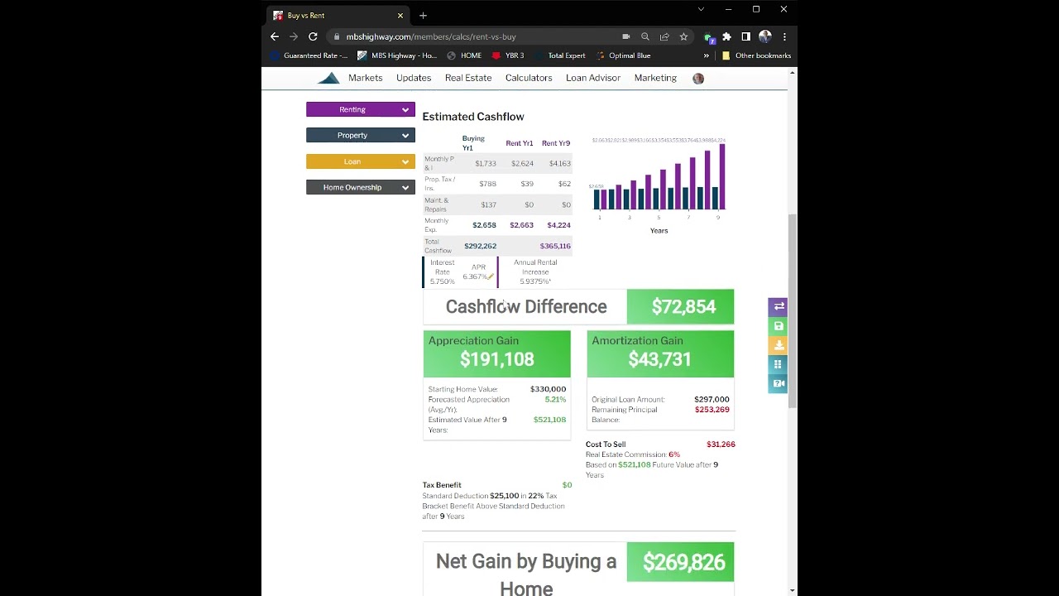Close the Buy vs Rent tab
The width and height of the screenshot is (1059, 596).
(x=400, y=16)
